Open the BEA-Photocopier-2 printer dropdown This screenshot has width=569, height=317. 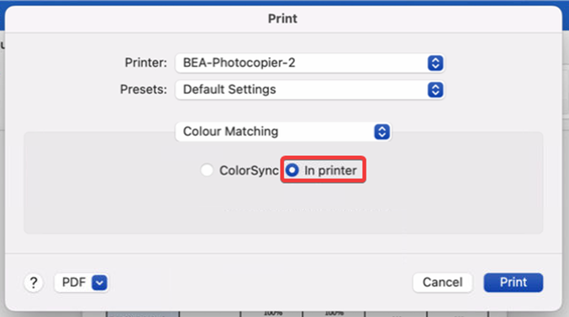[x=310, y=63]
